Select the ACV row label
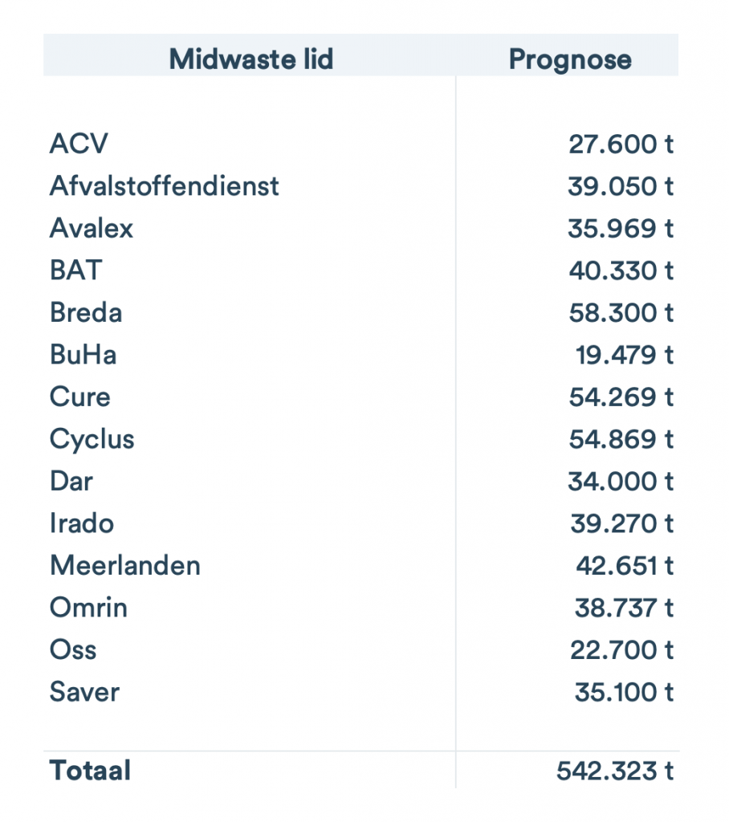Viewport: 729px width, 822px height. [79, 144]
